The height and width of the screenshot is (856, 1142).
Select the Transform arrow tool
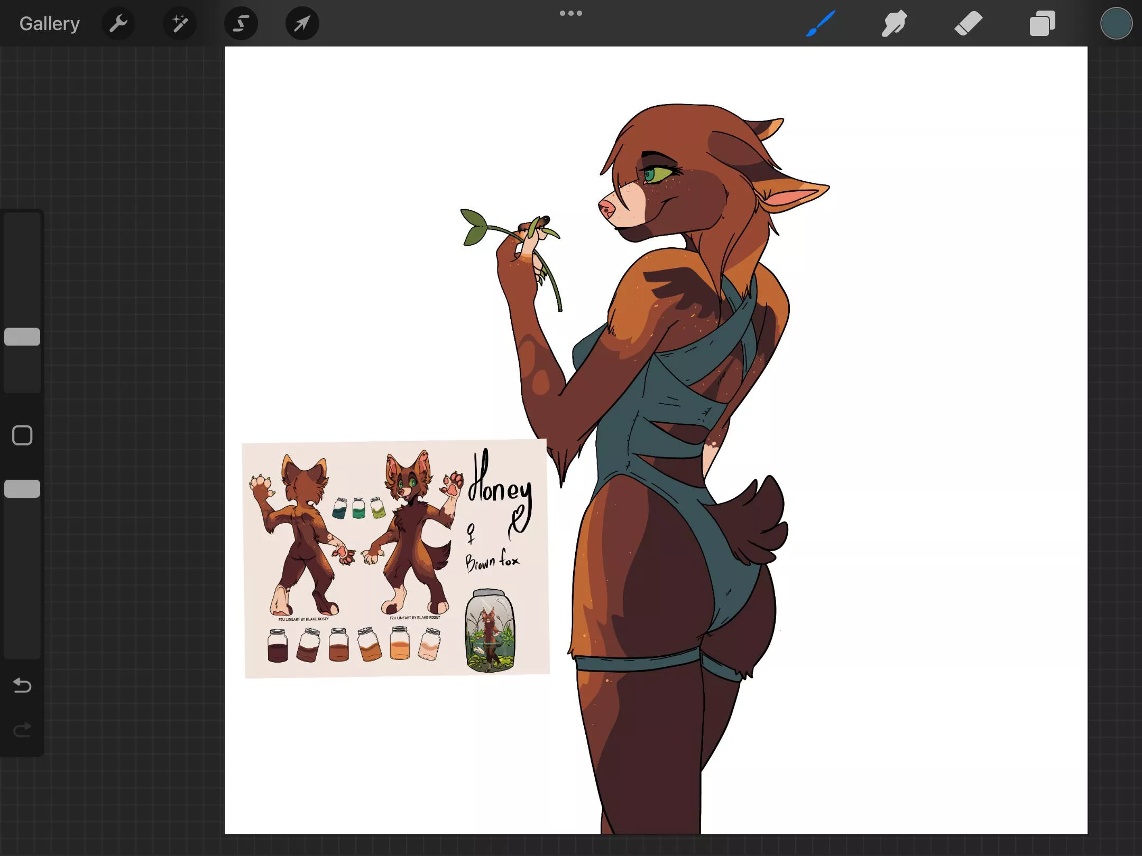tap(301, 23)
